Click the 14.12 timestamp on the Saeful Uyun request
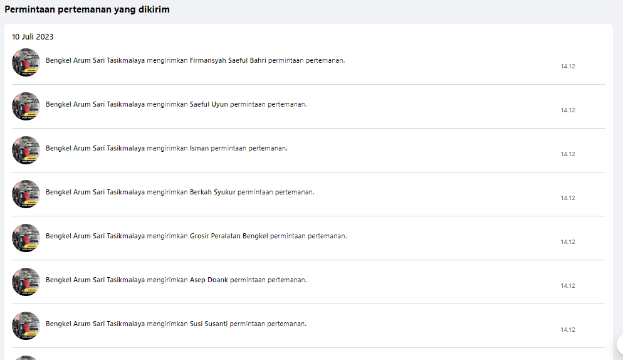 pos(568,110)
